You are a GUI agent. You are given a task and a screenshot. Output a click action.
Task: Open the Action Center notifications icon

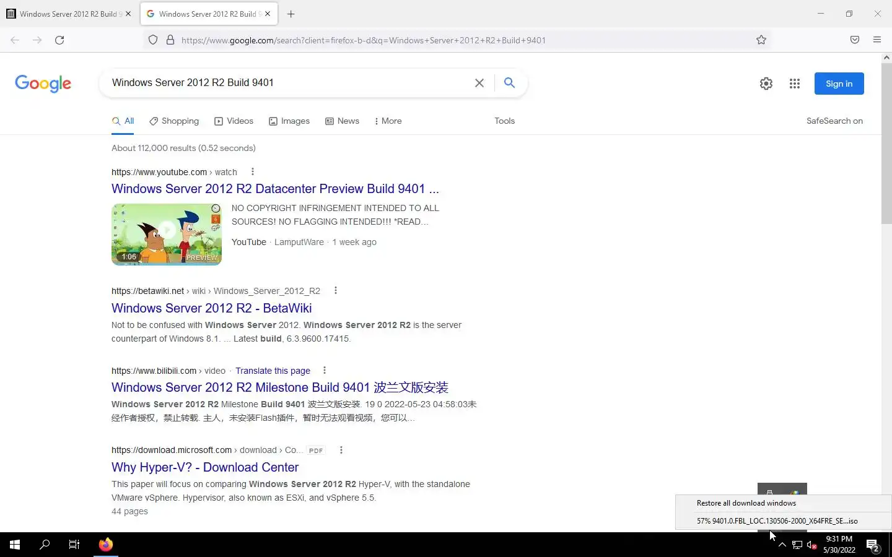coord(873,545)
